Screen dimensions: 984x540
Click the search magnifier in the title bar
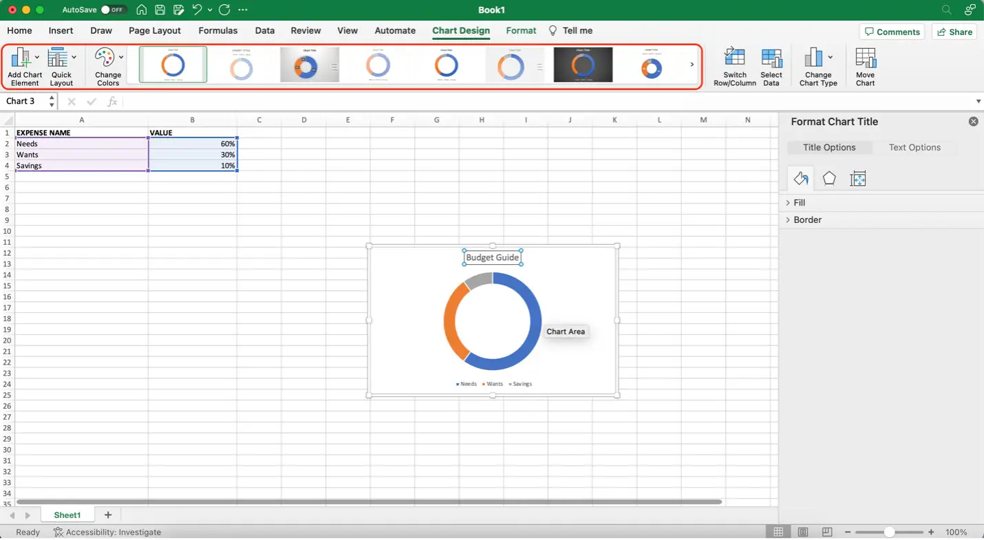[x=947, y=10]
